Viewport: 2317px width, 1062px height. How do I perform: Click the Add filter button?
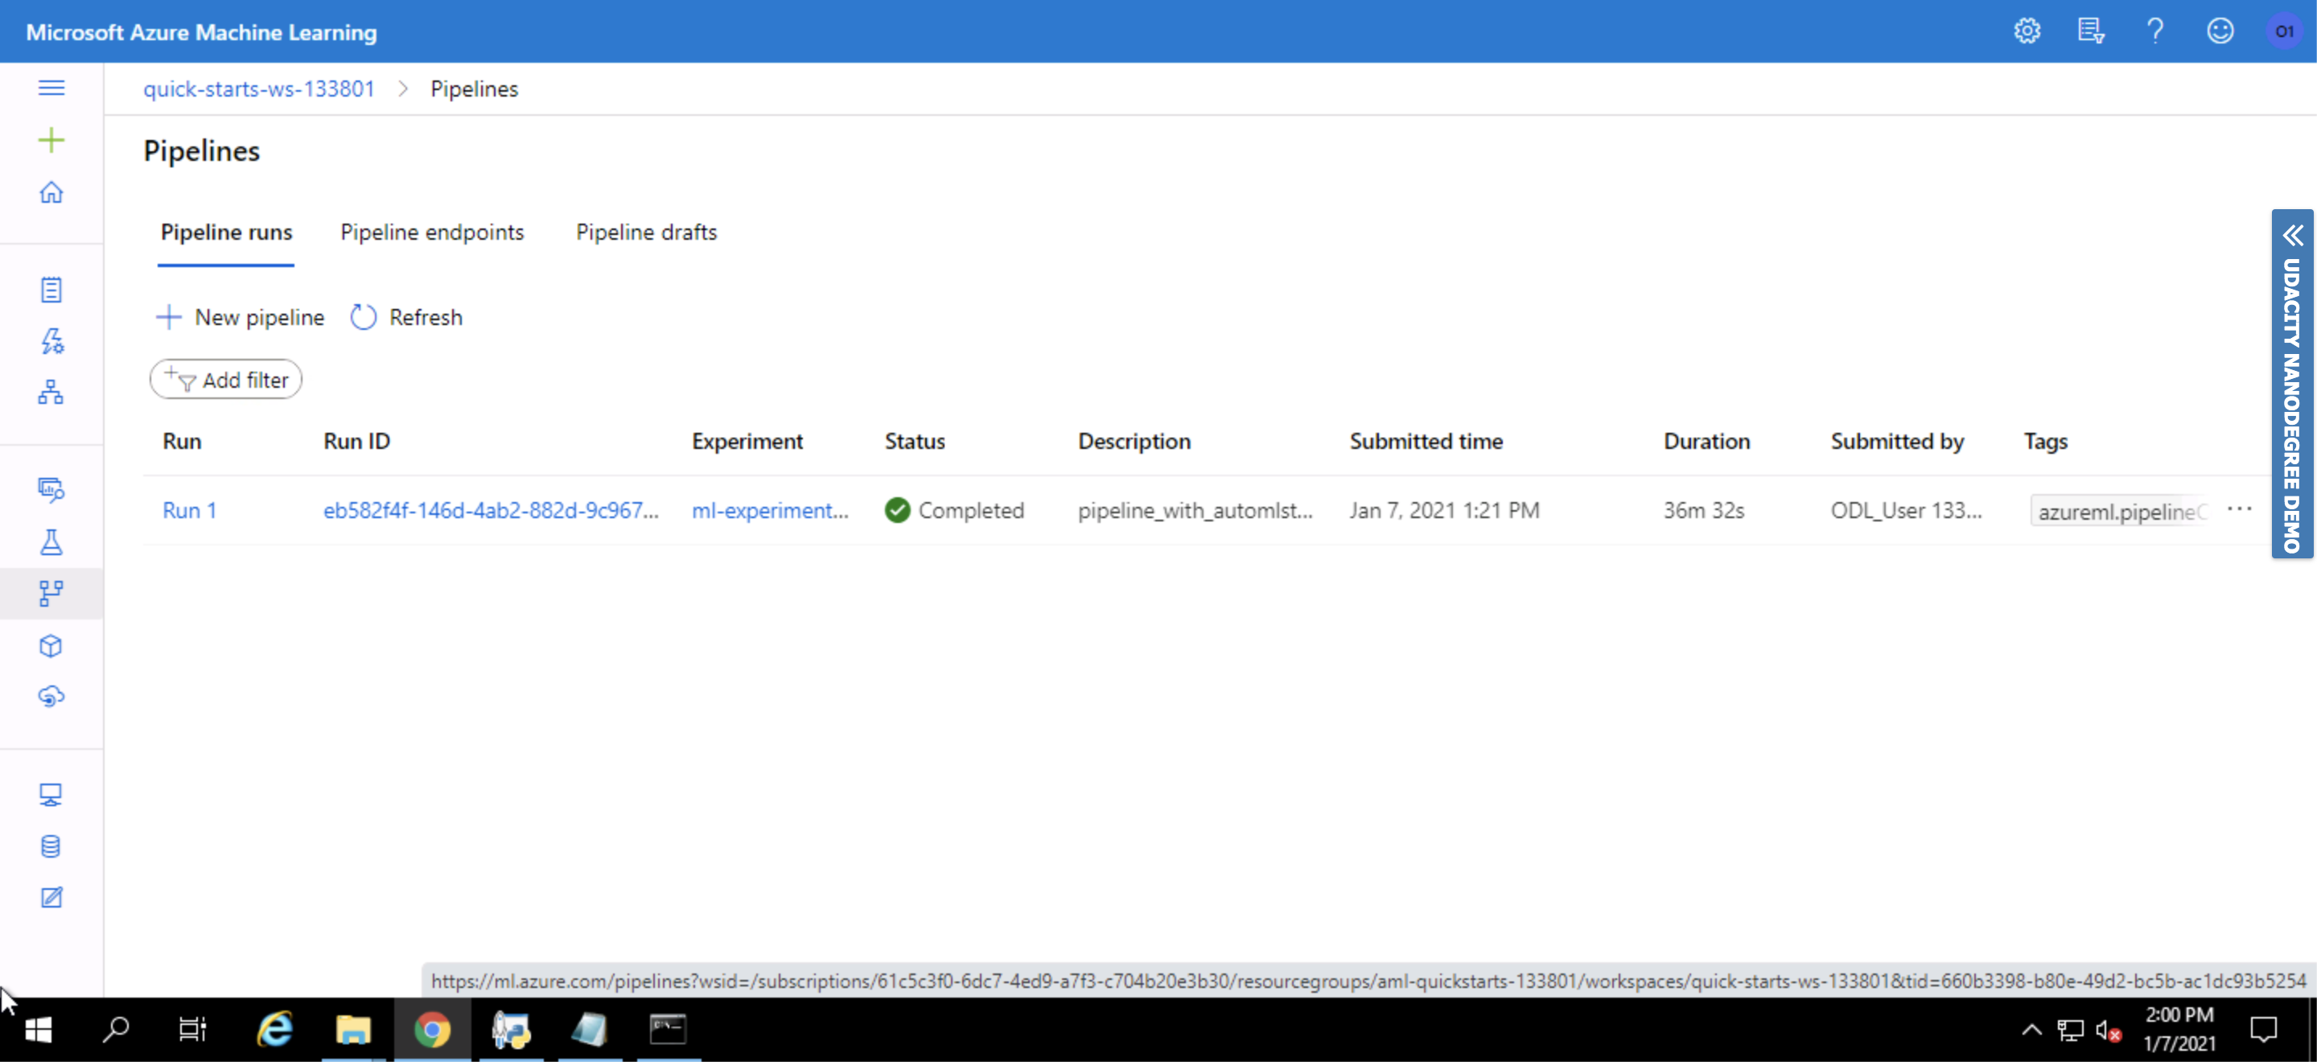pos(226,380)
